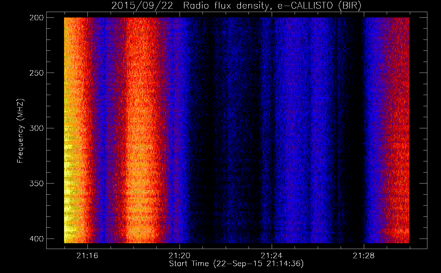Click the 21:20 time tick label

tap(179, 256)
